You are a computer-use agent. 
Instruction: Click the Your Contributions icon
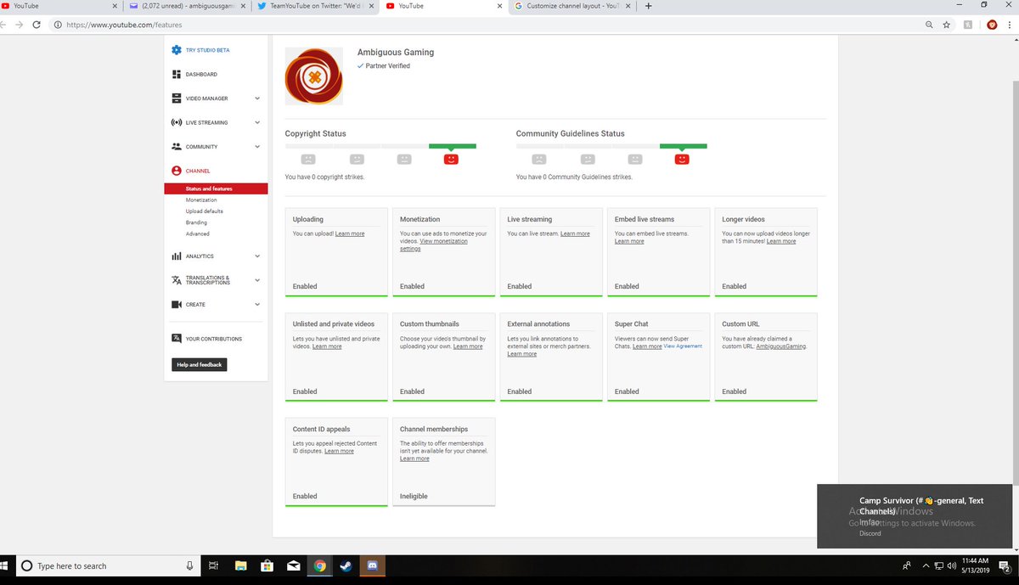[x=177, y=339]
